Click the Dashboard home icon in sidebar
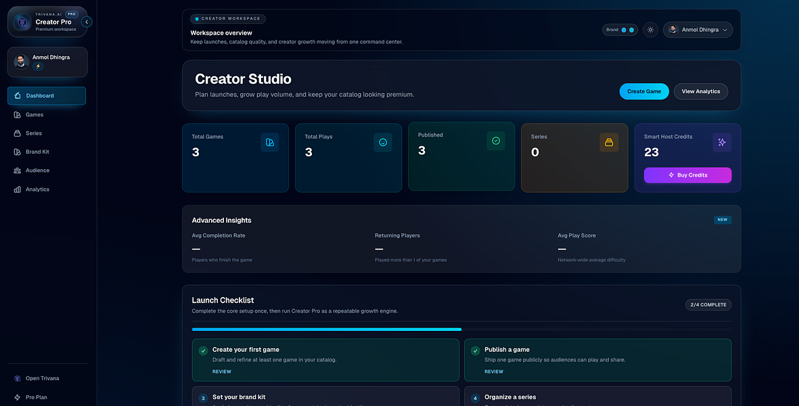 18,96
